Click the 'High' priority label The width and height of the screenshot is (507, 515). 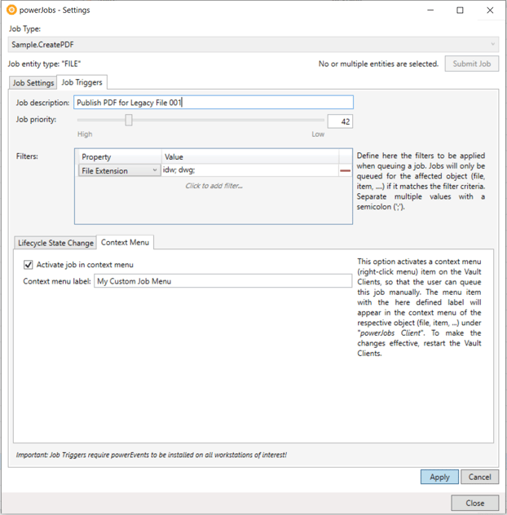(x=85, y=134)
